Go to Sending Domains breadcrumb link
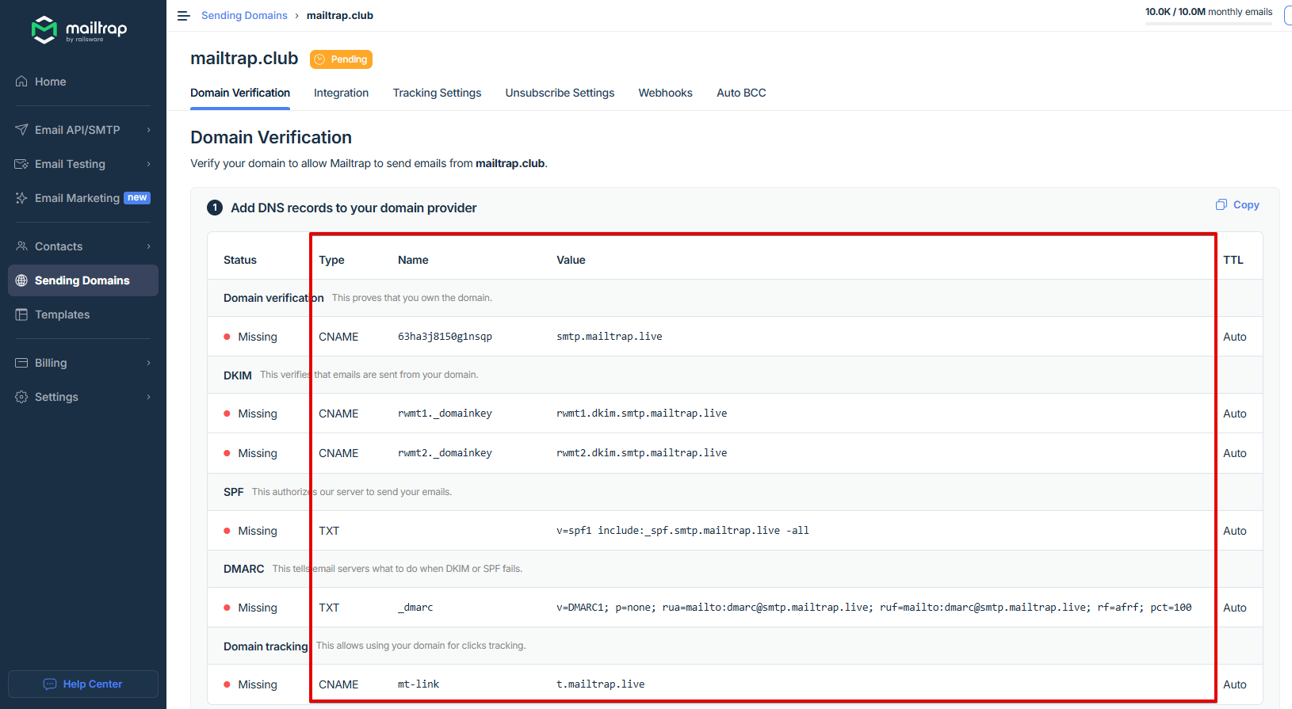This screenshot has height=709, width=1292. (244, 16)
